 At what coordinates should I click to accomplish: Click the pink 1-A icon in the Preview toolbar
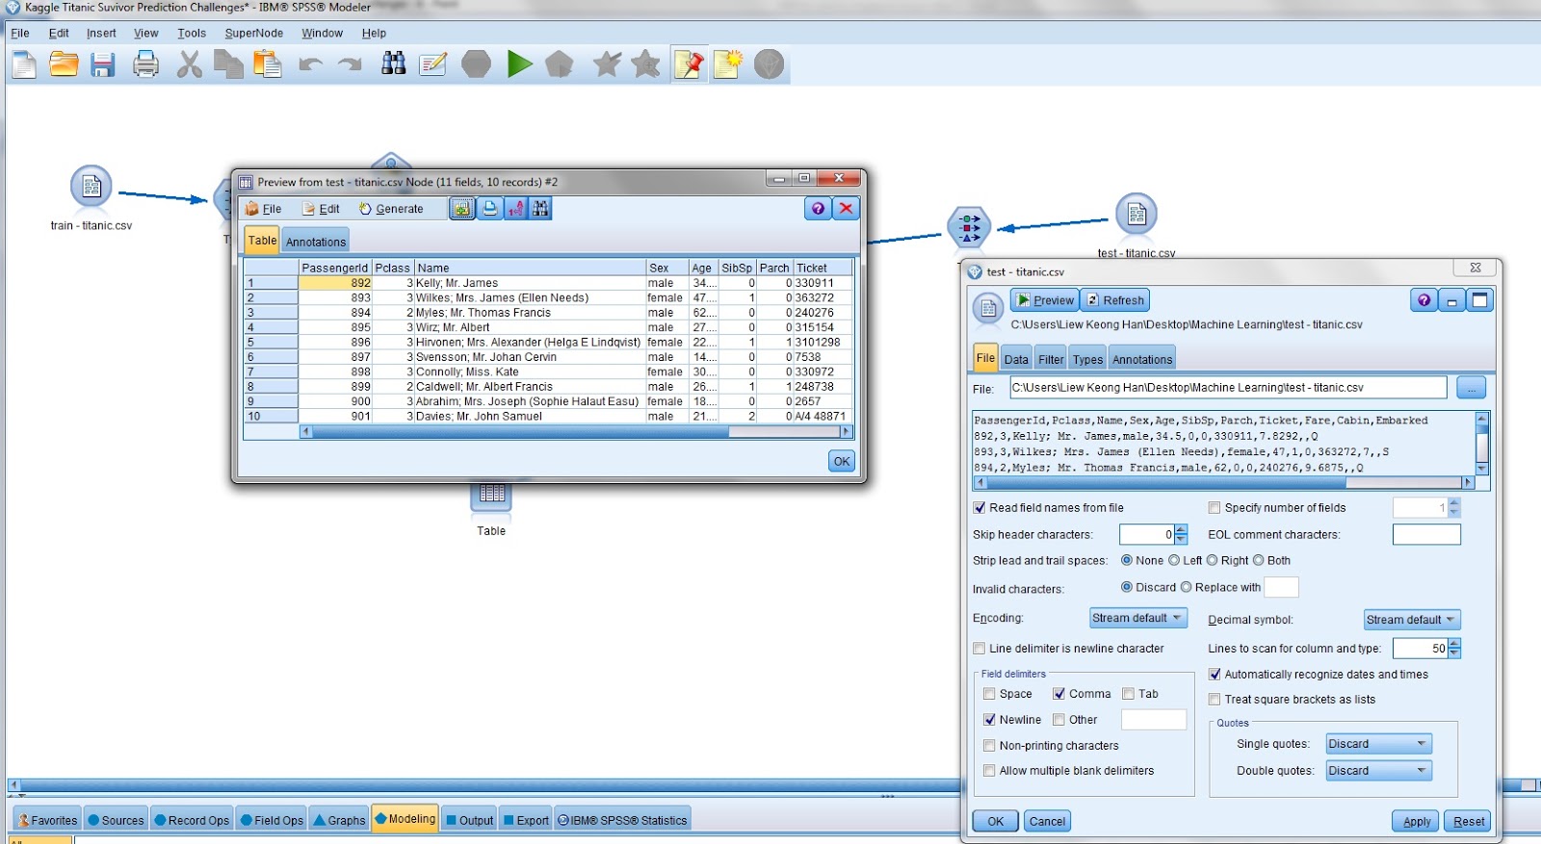point(515,209)
